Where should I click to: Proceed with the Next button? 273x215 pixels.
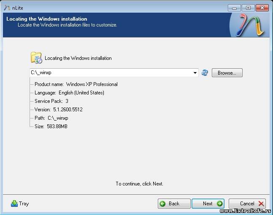click(x=208, y=204)
